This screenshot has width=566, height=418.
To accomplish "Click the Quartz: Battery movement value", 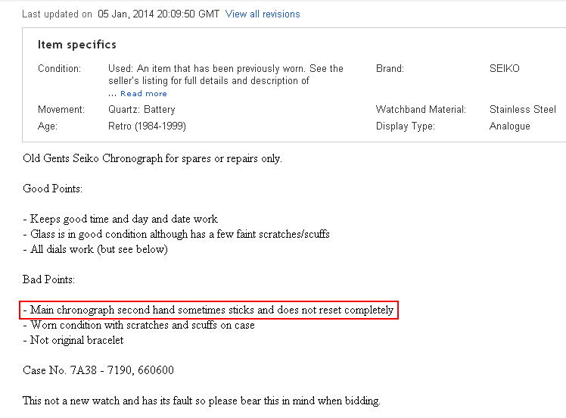I will (x=141, y=109).
